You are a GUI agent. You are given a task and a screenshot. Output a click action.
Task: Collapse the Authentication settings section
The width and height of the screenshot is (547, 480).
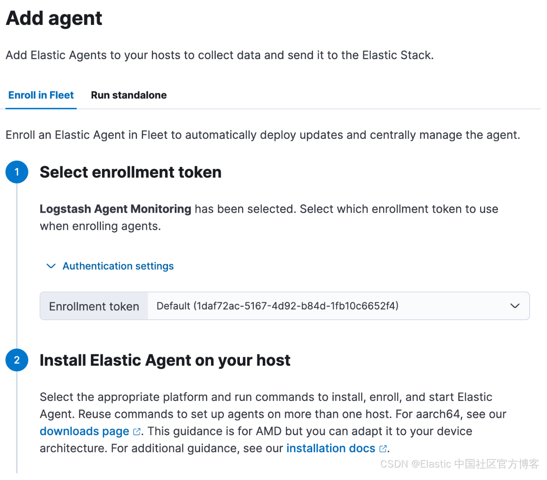point(118,266)
